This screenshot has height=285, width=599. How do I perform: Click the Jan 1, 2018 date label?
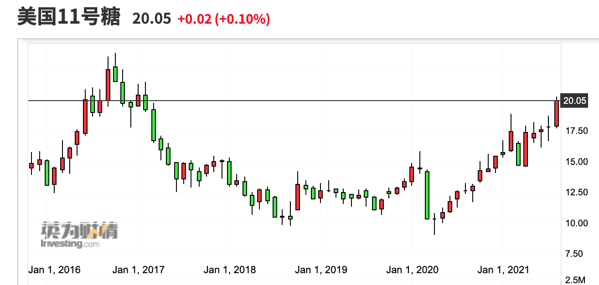(x=230, y=270)
